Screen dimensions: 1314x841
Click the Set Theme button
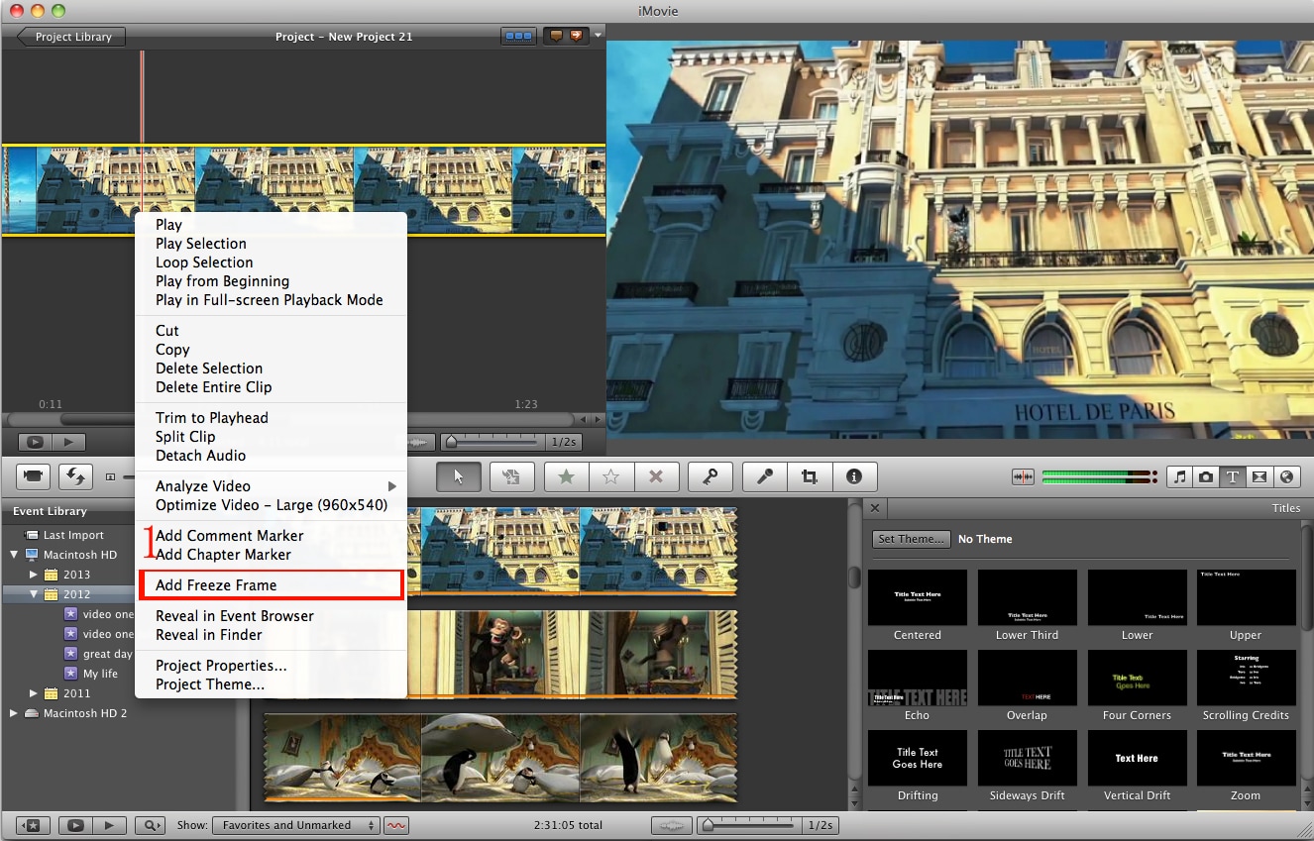coord(910,539)
